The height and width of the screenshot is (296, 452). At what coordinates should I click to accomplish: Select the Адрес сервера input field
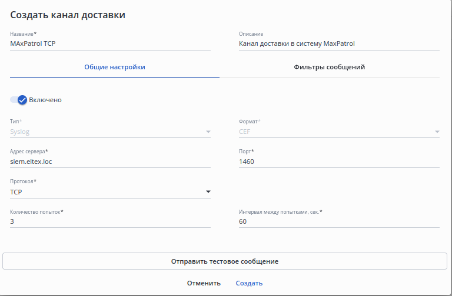110,162
